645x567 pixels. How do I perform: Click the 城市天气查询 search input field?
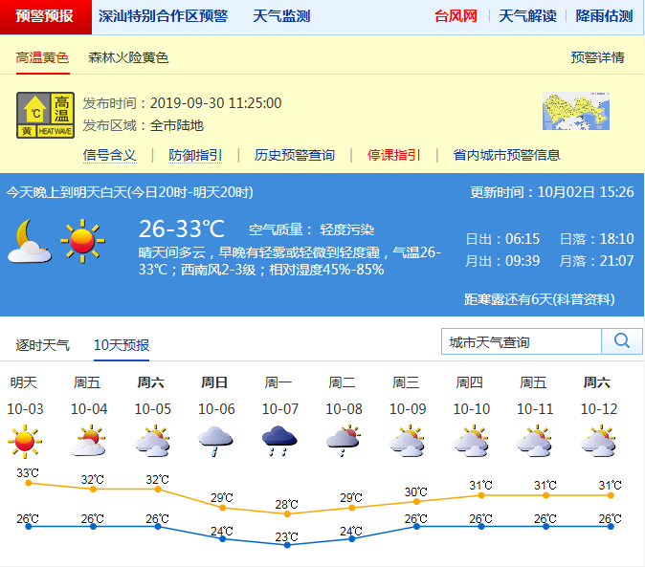(521, 341)
